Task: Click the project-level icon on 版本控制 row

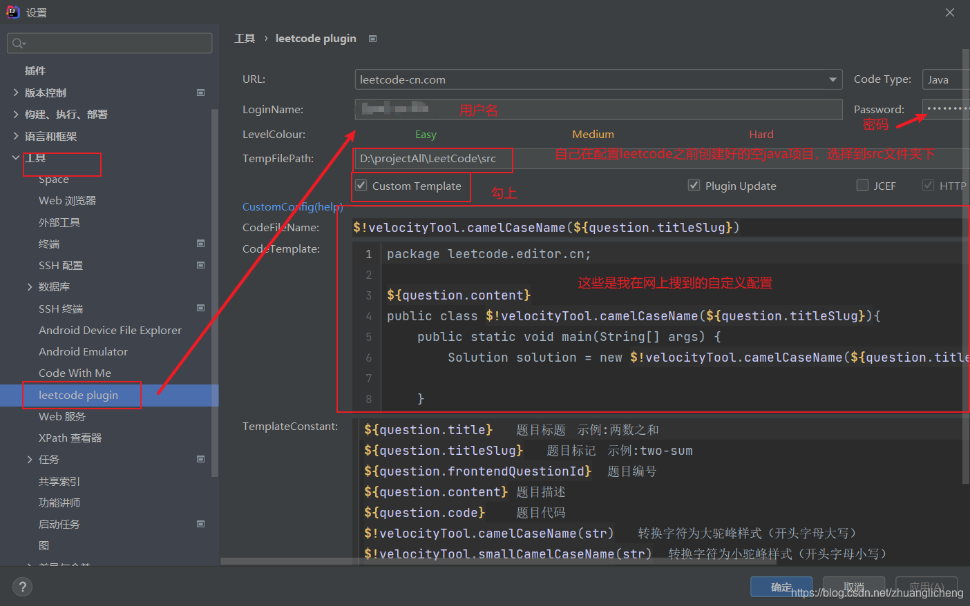Action: [201, 92]
